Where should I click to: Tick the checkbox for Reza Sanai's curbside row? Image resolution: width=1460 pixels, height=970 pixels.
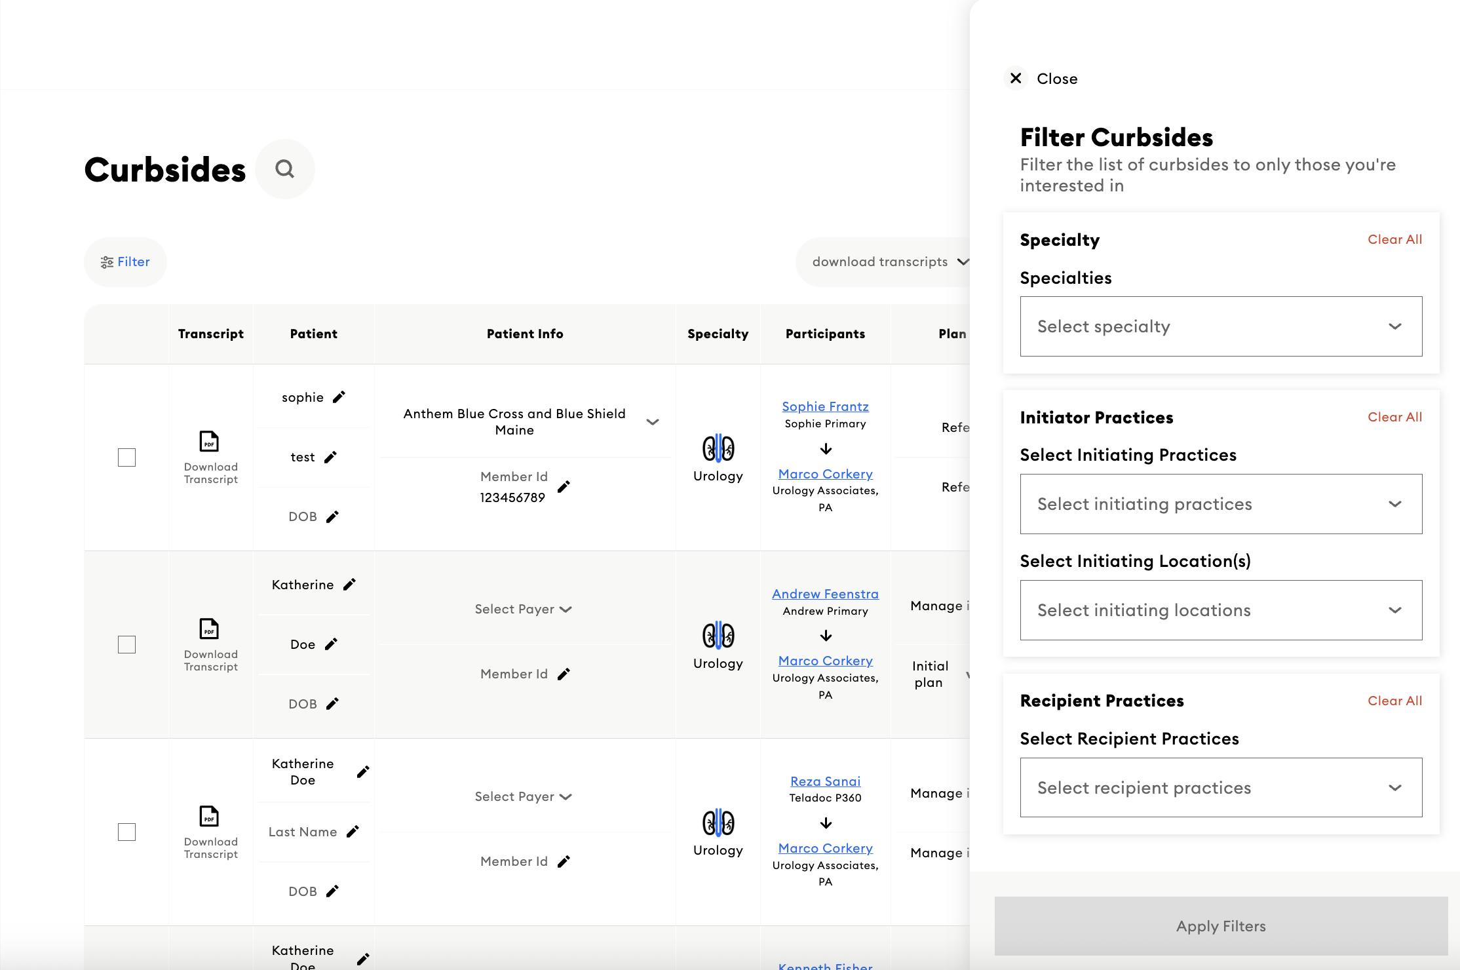tap(126, 832)
